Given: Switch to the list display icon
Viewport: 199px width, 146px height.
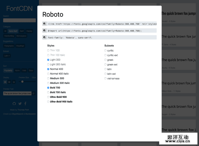Looking at the screenshot, I should click(9, 82).
